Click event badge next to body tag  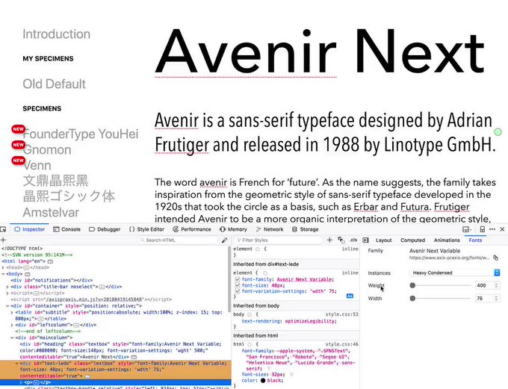28,274
